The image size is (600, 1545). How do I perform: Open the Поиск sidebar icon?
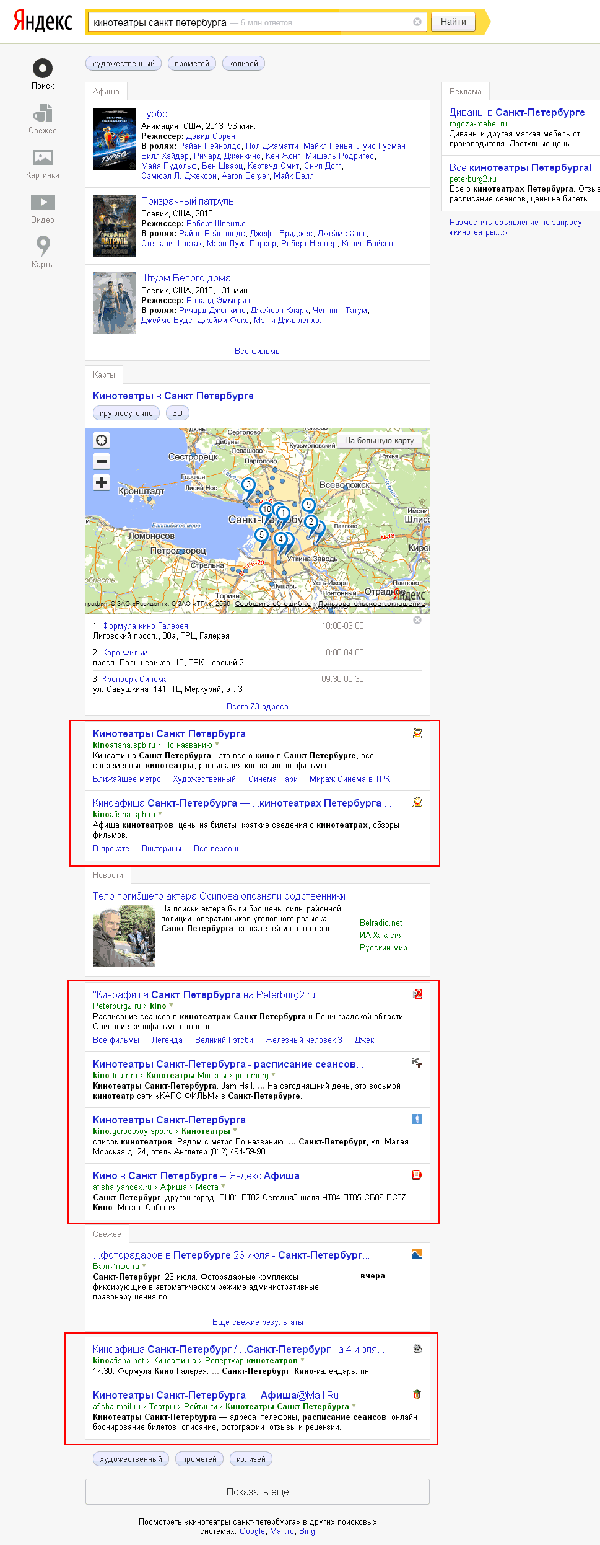pyautogui.click(x=43, y=69)
